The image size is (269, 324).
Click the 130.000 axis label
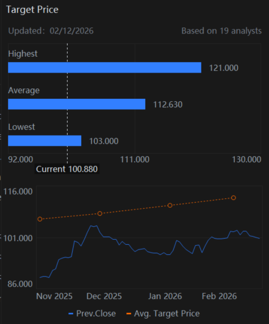point(246,159)
